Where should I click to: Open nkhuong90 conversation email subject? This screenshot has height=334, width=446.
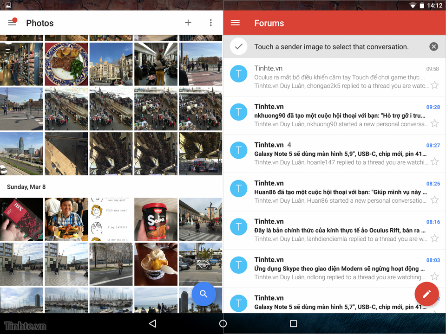click(x=340, y=116)
